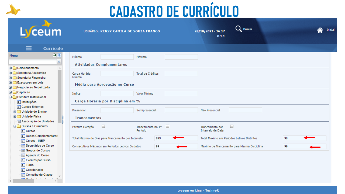Click Total Máximo em Períodos Letivos Distintos field
This screenshot has height=194, width=345.
305,138
